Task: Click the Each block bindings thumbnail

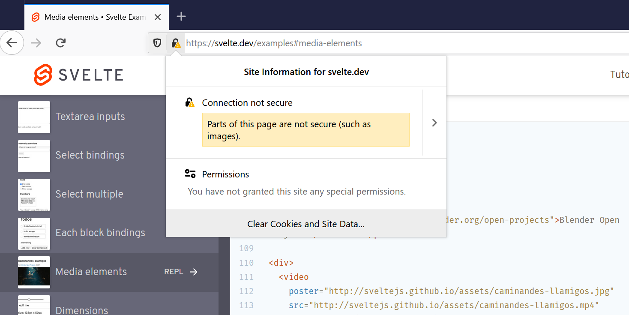Action: [x=34, y=234]
